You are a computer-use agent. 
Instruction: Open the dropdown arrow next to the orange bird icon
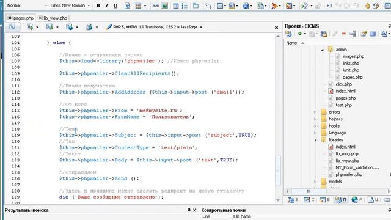pos(280,5)
